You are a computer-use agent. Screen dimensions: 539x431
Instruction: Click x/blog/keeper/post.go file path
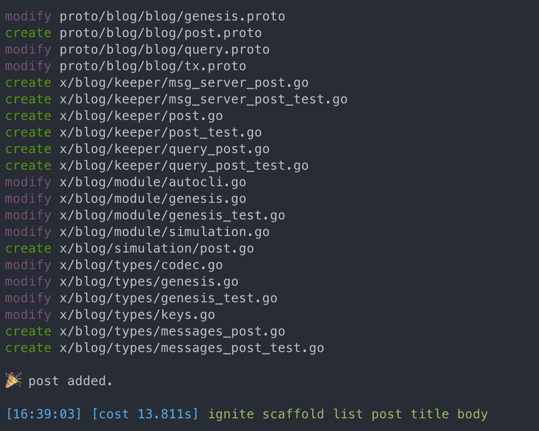point(141,116)
